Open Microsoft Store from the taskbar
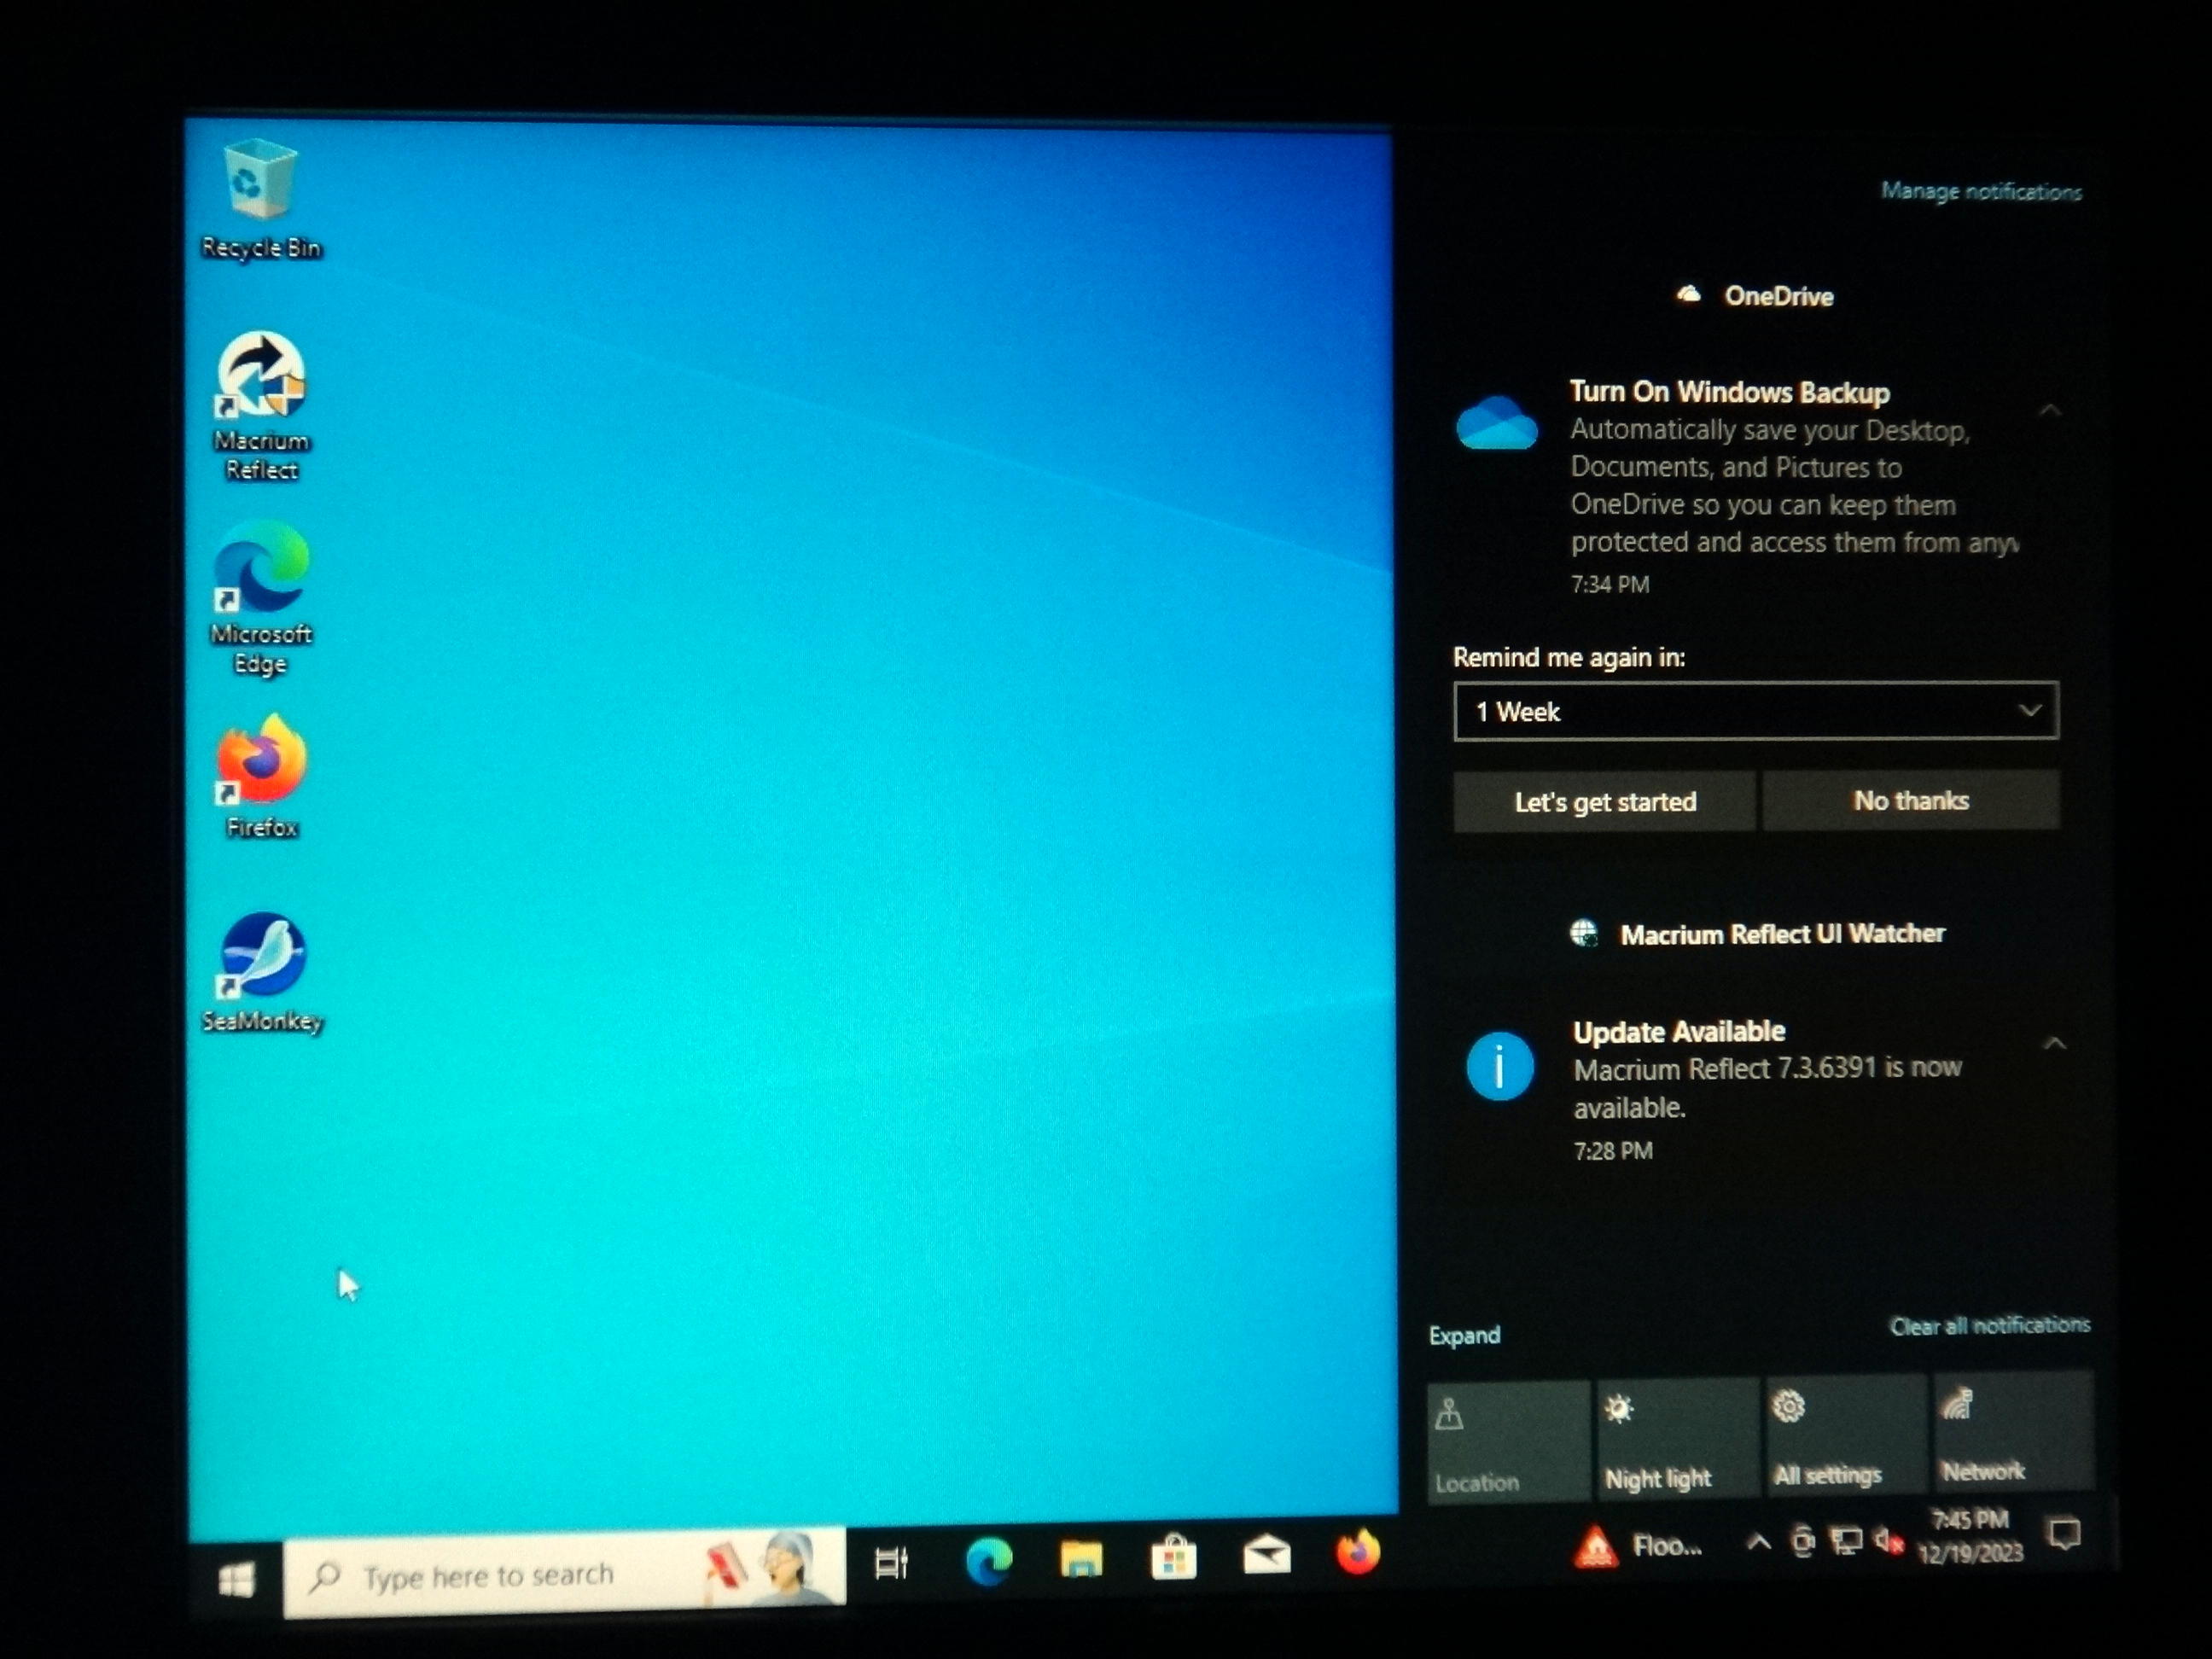2212x1659 pixels. tap(1174, 1557)
